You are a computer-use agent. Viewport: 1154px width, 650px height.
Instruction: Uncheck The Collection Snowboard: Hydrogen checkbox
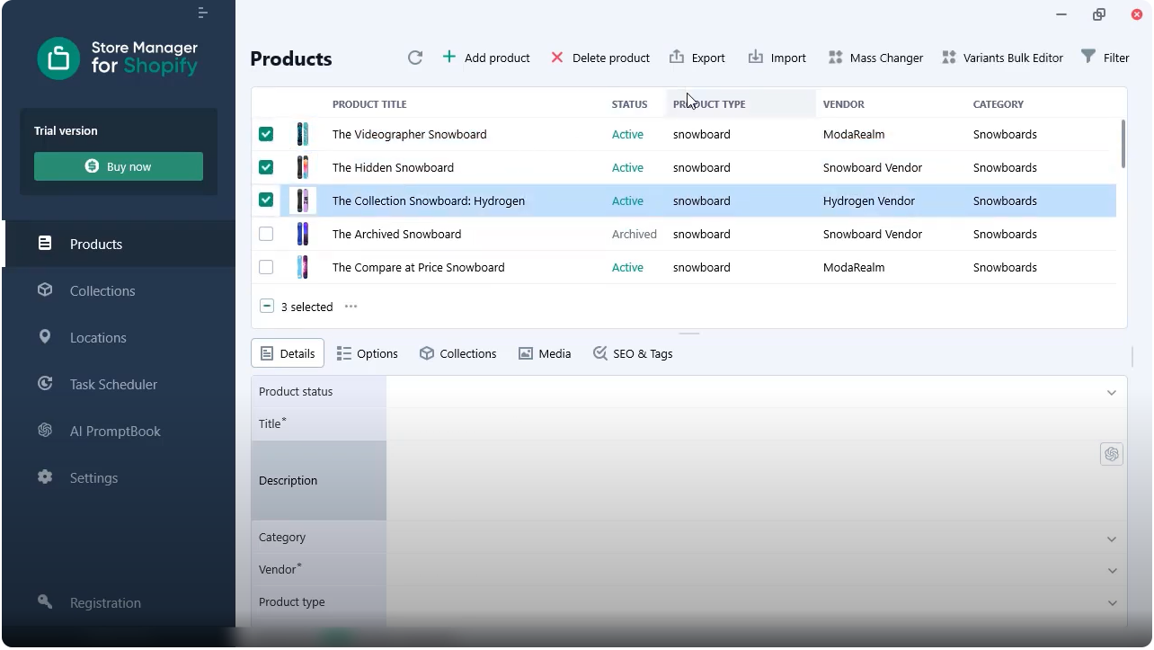pyautogui.click(x=266, y=200)
